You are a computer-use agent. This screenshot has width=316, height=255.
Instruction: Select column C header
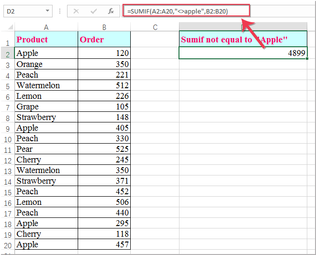(x=155, y=27)
